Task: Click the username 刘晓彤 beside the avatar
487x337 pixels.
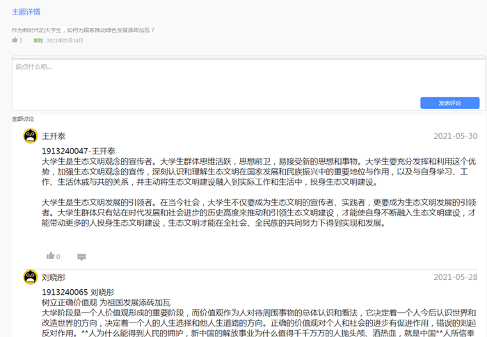Action: pyautogui.click(x=54, y=277)
